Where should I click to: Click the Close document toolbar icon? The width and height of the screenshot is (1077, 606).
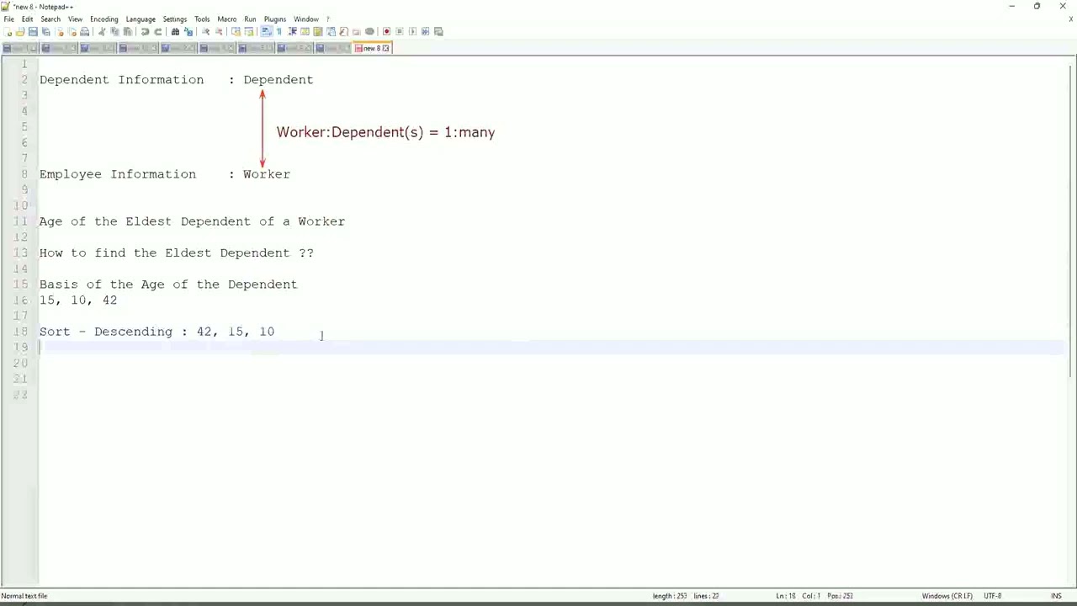pyautogui.click(x=60, y=31)
